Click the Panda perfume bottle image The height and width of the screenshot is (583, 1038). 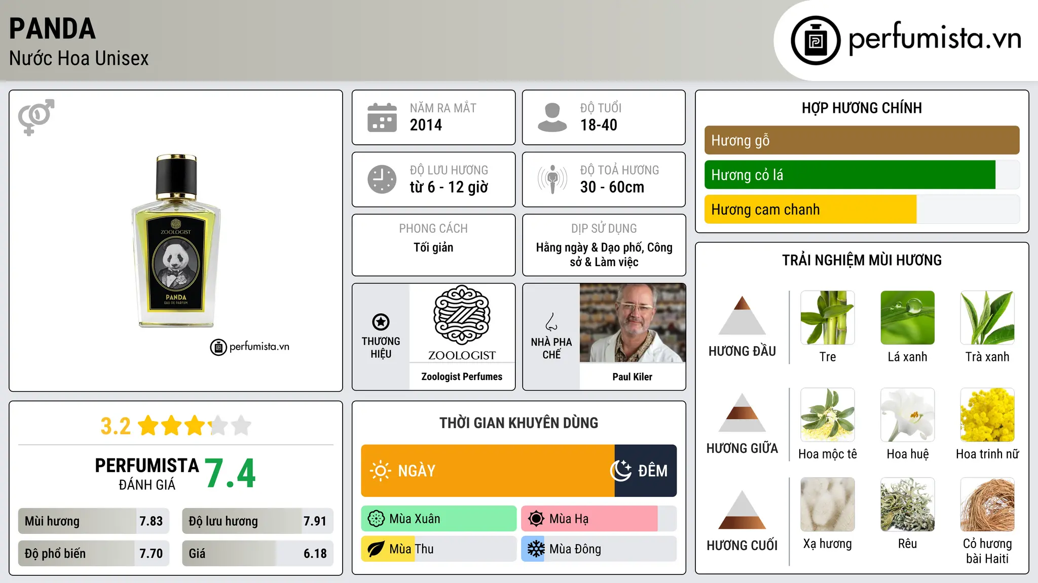176,241
